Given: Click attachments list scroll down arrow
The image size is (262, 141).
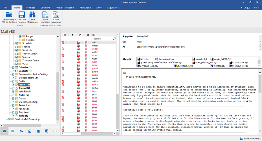Looking at the screenshot, I should point(259,65).
